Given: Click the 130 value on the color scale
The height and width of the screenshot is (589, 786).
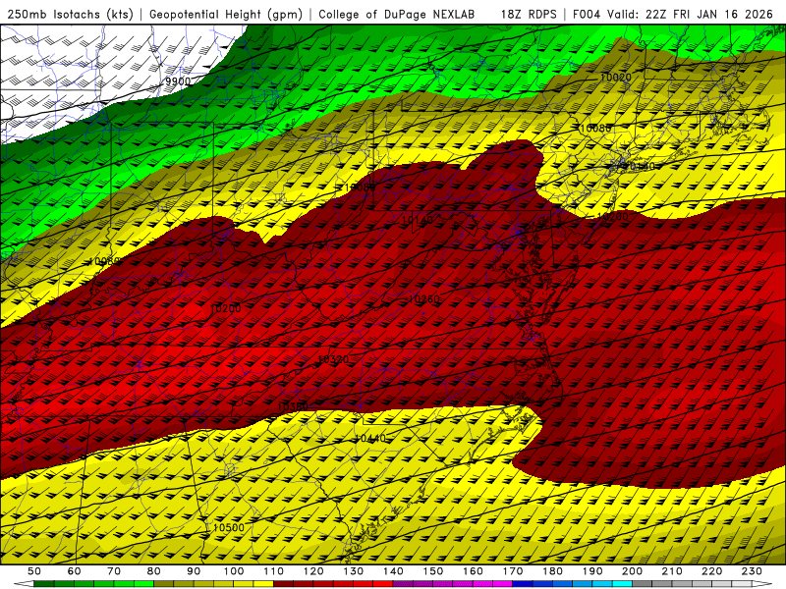Looking at the screenshot, I should 353,571.
